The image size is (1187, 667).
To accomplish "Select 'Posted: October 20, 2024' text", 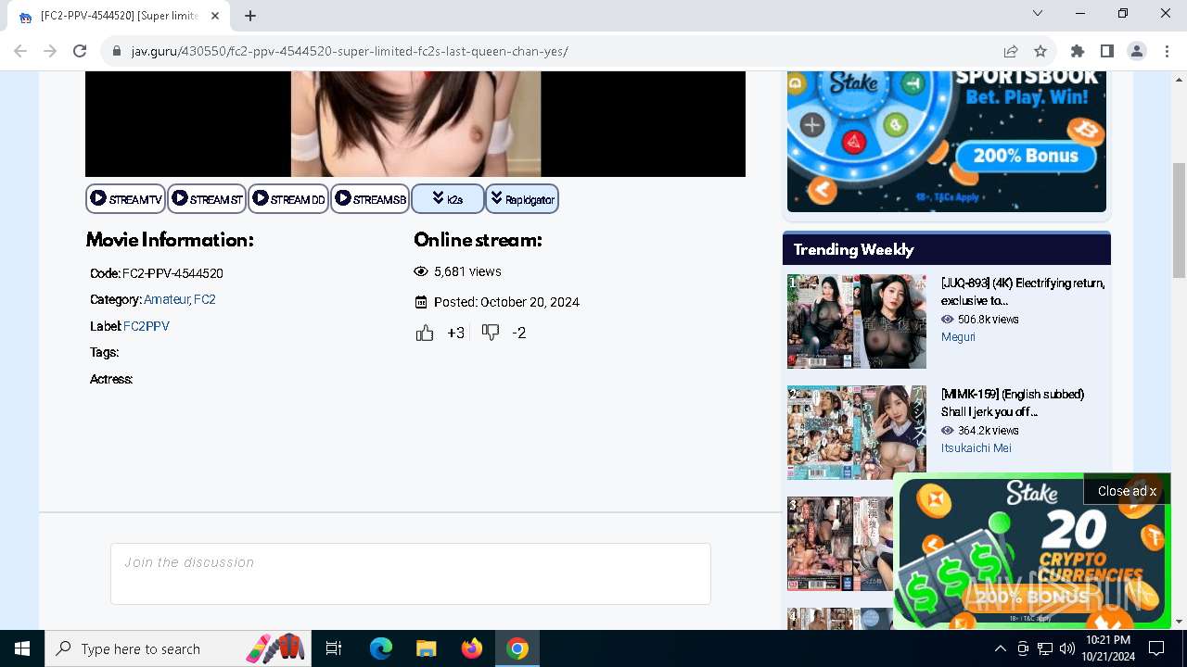I will (506, 302).
